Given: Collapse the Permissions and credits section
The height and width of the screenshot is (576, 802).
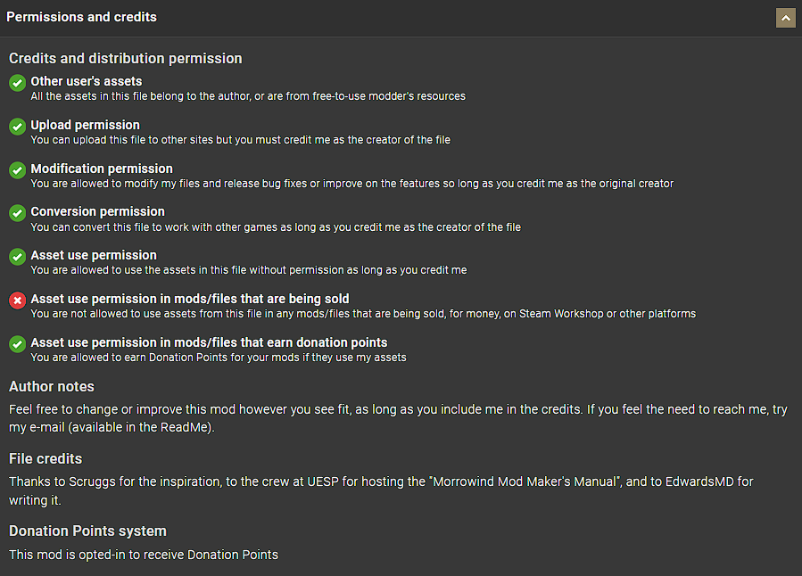Looking at the screenshot, I should [785, 18].
